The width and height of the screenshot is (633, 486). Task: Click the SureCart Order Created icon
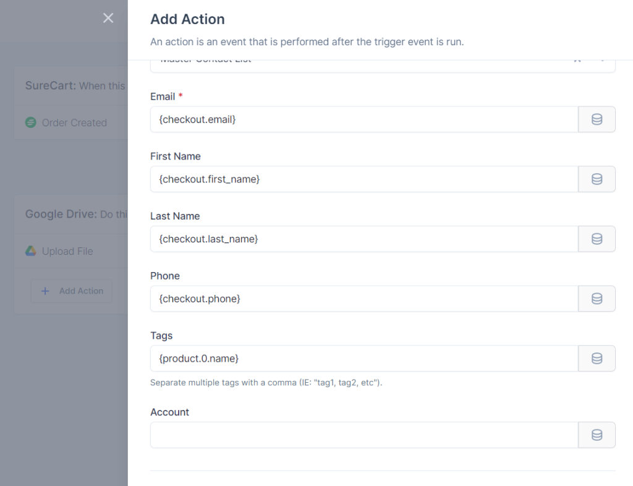point(31,122)
